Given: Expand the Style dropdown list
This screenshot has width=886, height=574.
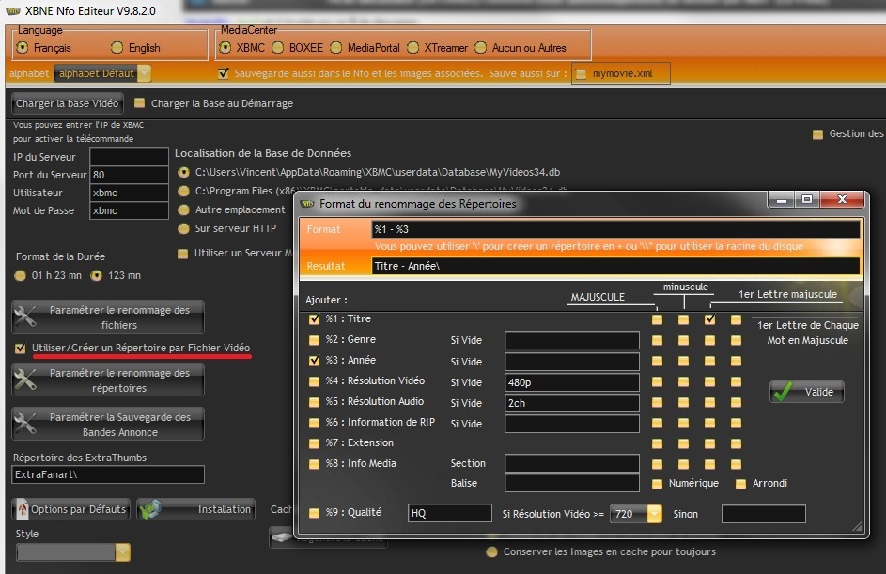Looking at the screenshot, I should tap(122, 553).
